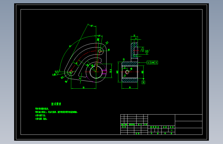
Task: Select the 12.5 roughness symbol at left
Action: tap(57, 72)
